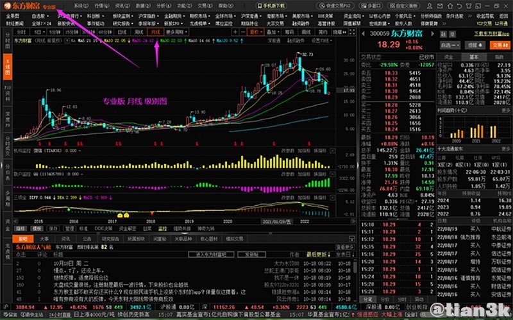
Task: Open the 分价表 sidebar item
Action: 8,172
